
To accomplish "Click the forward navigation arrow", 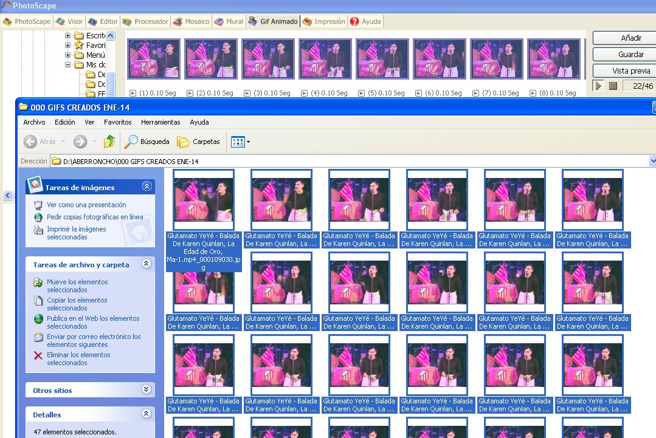I will [80, 142].
